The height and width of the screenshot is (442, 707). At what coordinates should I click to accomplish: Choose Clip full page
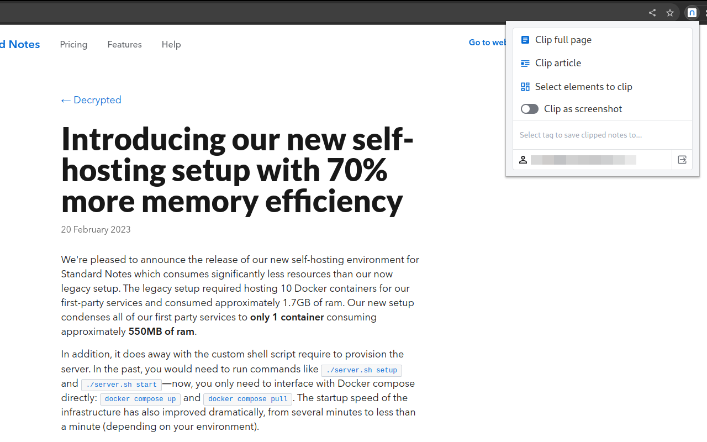point(603,40)
